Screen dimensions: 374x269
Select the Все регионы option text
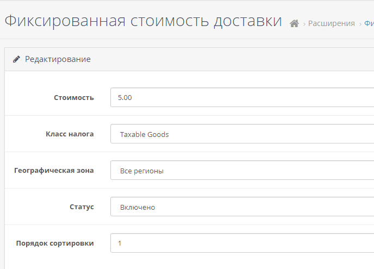142,171
